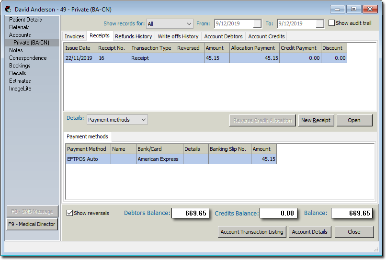Click the Debtors Balance value field

[x=190, y=213]
